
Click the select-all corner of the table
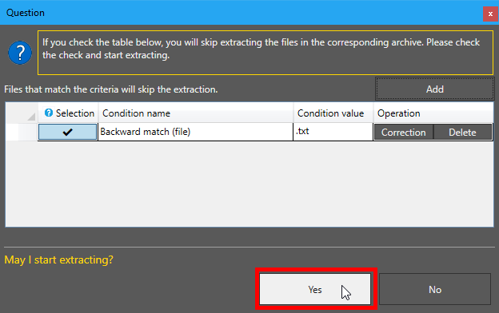(x=22, y=113)
